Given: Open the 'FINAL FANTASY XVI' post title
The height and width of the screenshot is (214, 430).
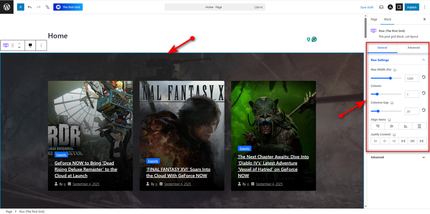Looking at the screenshot, I should pyautogui.click(x=178, y=172).
